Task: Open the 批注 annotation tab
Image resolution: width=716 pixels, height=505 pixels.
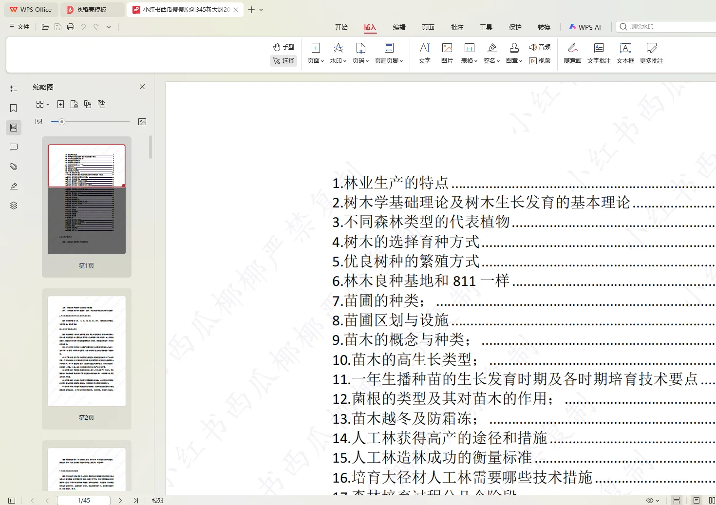Action: coord(457,27)
